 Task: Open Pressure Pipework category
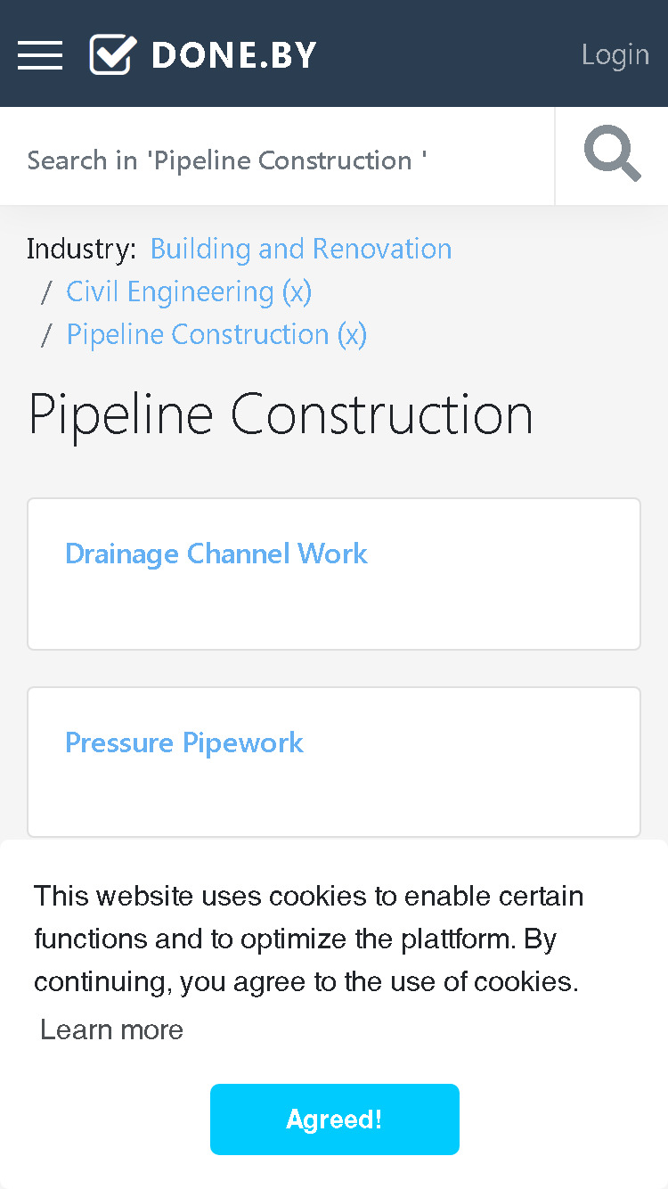[184, 742]
